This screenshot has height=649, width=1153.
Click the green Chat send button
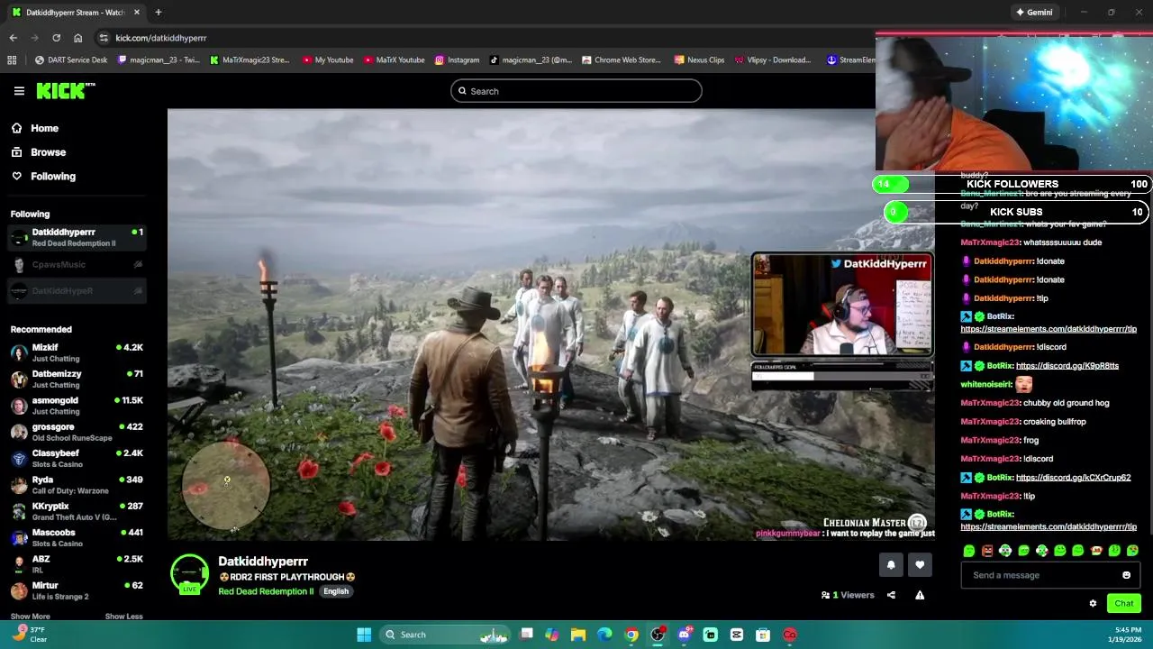pyautogui.click(x=1123, y=604)
